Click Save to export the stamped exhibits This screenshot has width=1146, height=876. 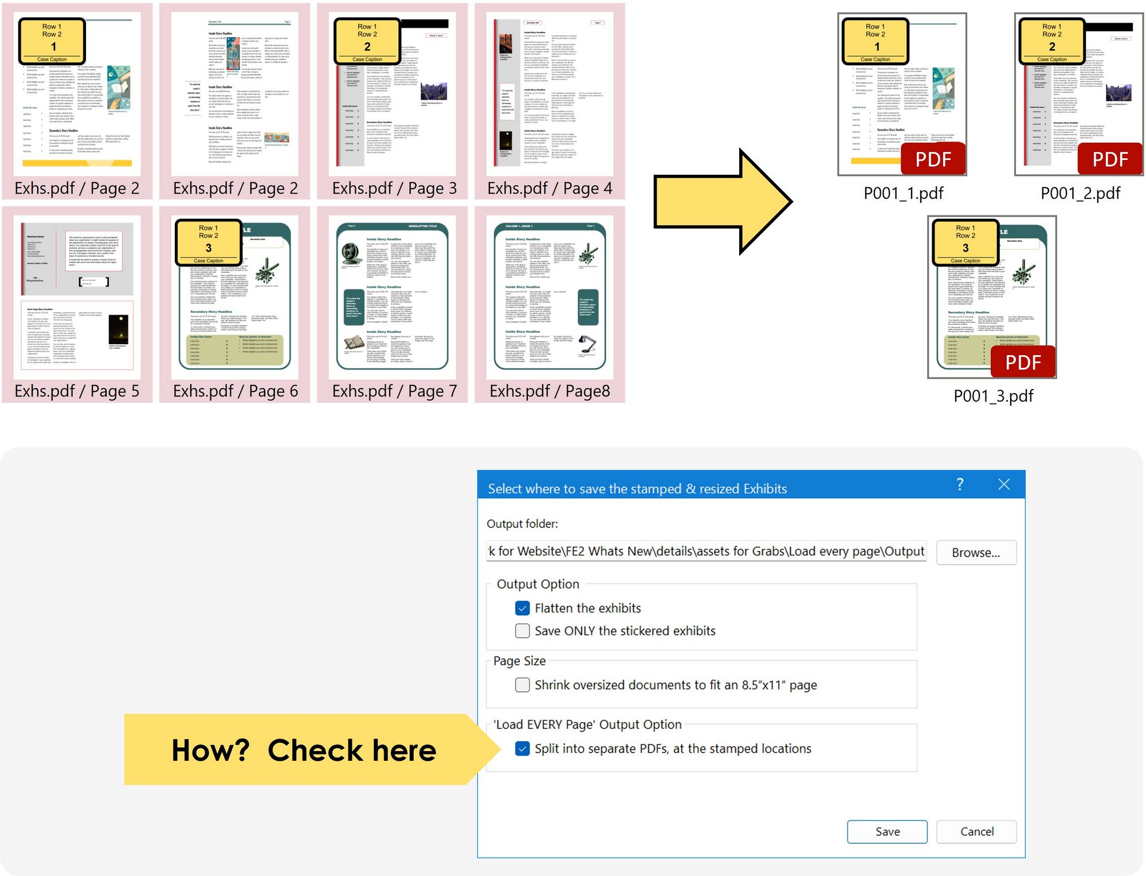(887, 831)
